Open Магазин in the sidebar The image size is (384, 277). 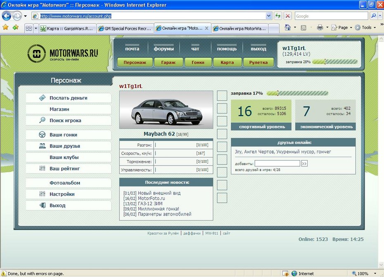tap(68, 109)
